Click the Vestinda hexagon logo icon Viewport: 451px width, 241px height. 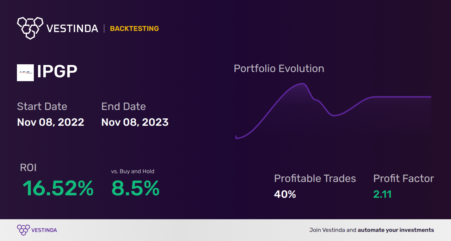pyautogui.click(x=30, y=27)
